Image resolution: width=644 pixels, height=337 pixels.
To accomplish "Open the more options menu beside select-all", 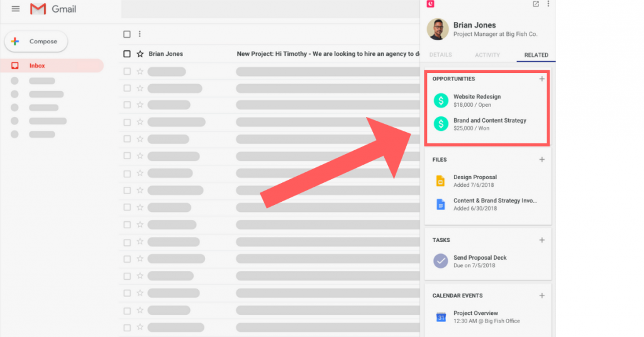I will pyautogui.click(x=140, y=34).
